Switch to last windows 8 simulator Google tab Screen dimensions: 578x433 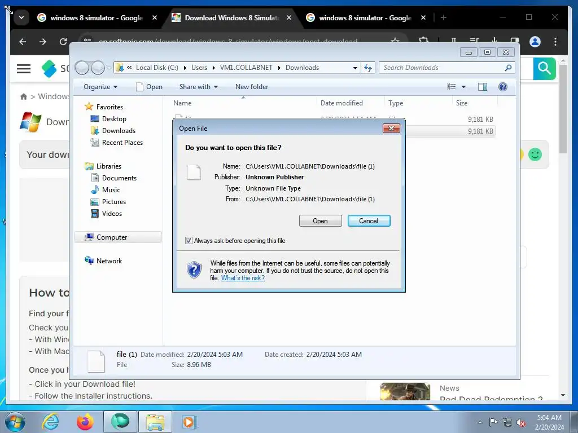coord(365,17)
